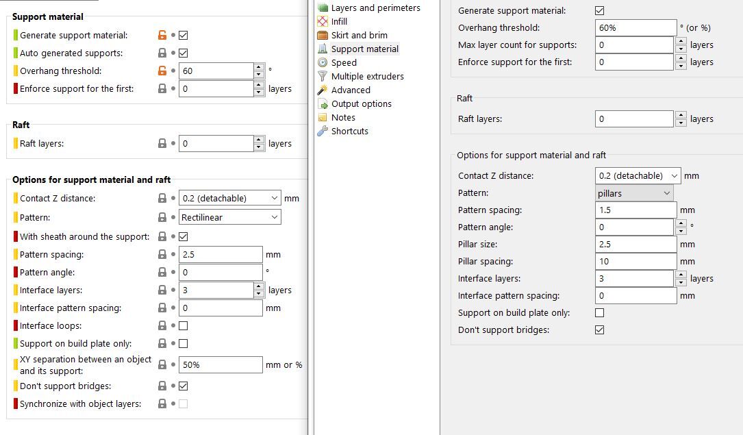Enable Support on build plate only in right panel
The image size is (743, 435).
pos(599,313)
